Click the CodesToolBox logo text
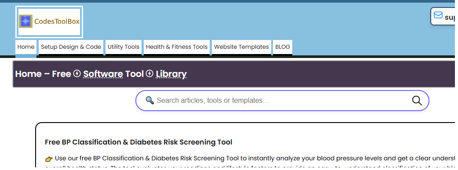The height and width of the screenshot is (170, 458). (57, 22)
